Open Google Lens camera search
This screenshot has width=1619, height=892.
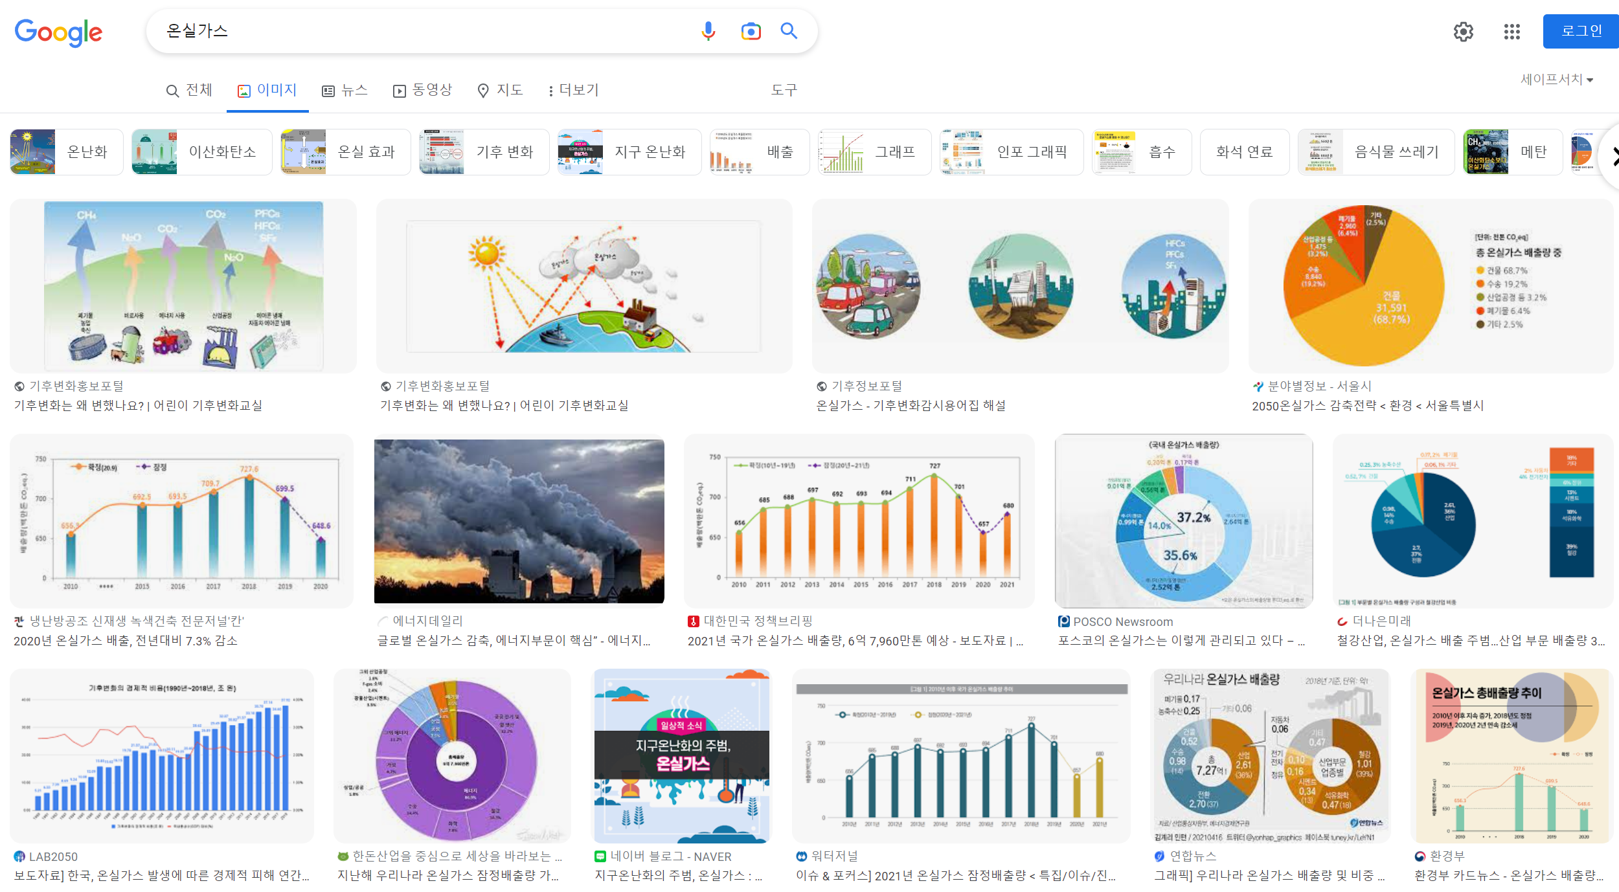751,31
